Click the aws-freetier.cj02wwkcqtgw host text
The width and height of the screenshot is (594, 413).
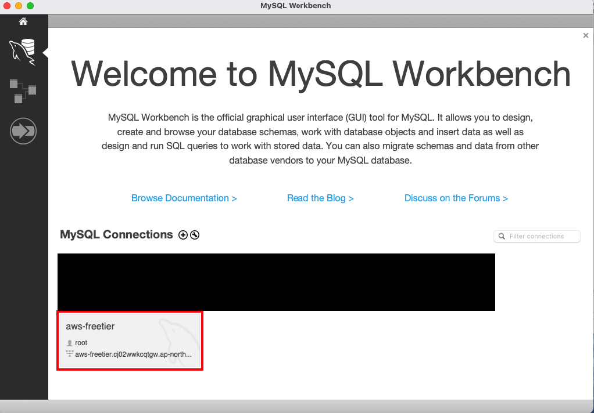[133, 354]
